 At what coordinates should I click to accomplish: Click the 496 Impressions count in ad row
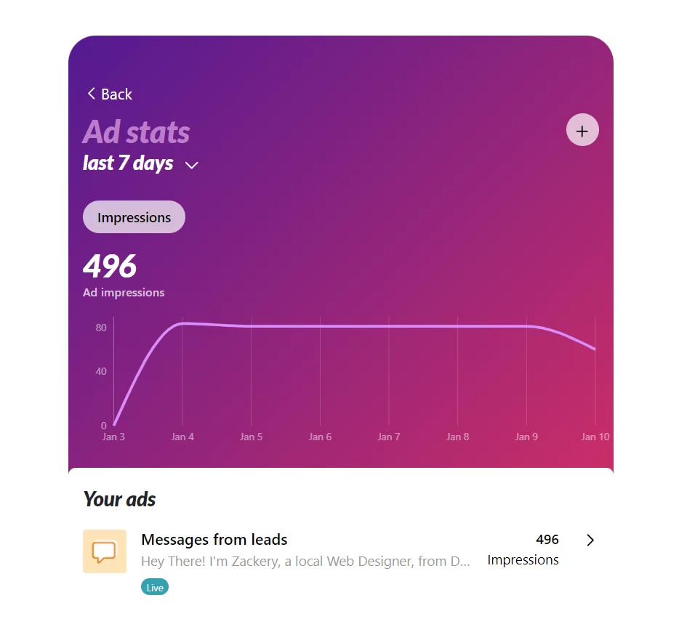523,550
